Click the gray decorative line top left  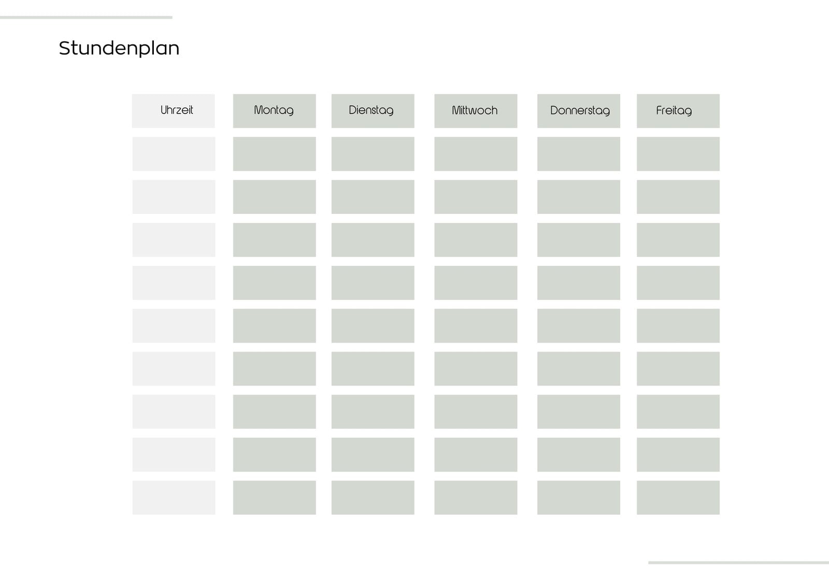tap(86, 17)
